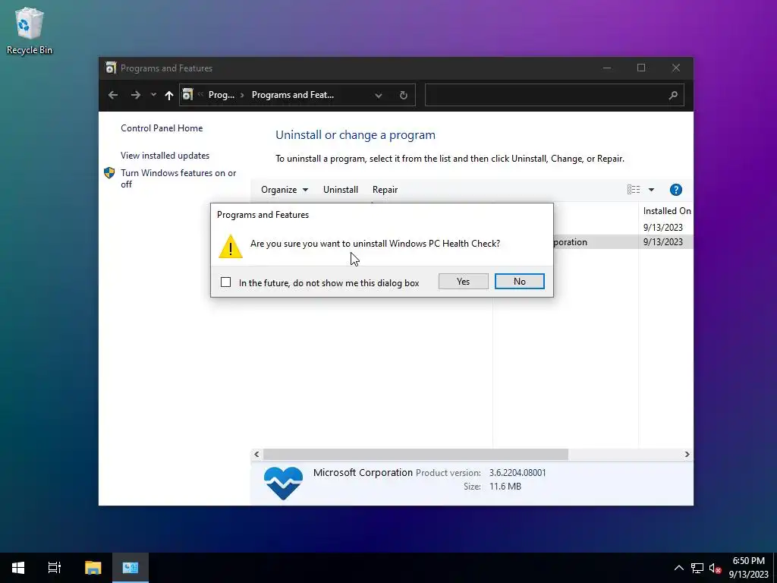Click the horizontal scrollbar thumb
Viewport: 777px width, 583px height.
pos(415,454)
